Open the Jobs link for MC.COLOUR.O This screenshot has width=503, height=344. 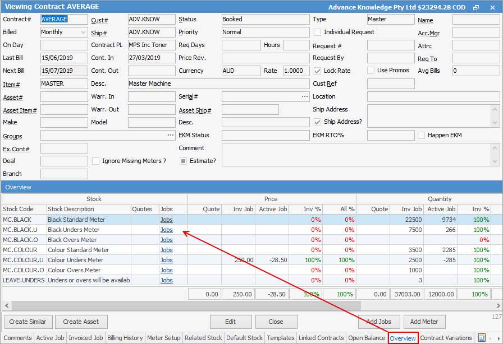(x=167, y=270)
